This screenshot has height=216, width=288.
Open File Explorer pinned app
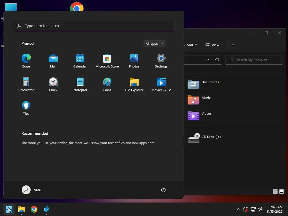(134, 84)
